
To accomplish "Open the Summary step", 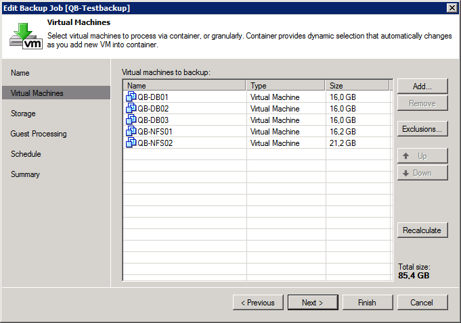I will click(25, 174).
